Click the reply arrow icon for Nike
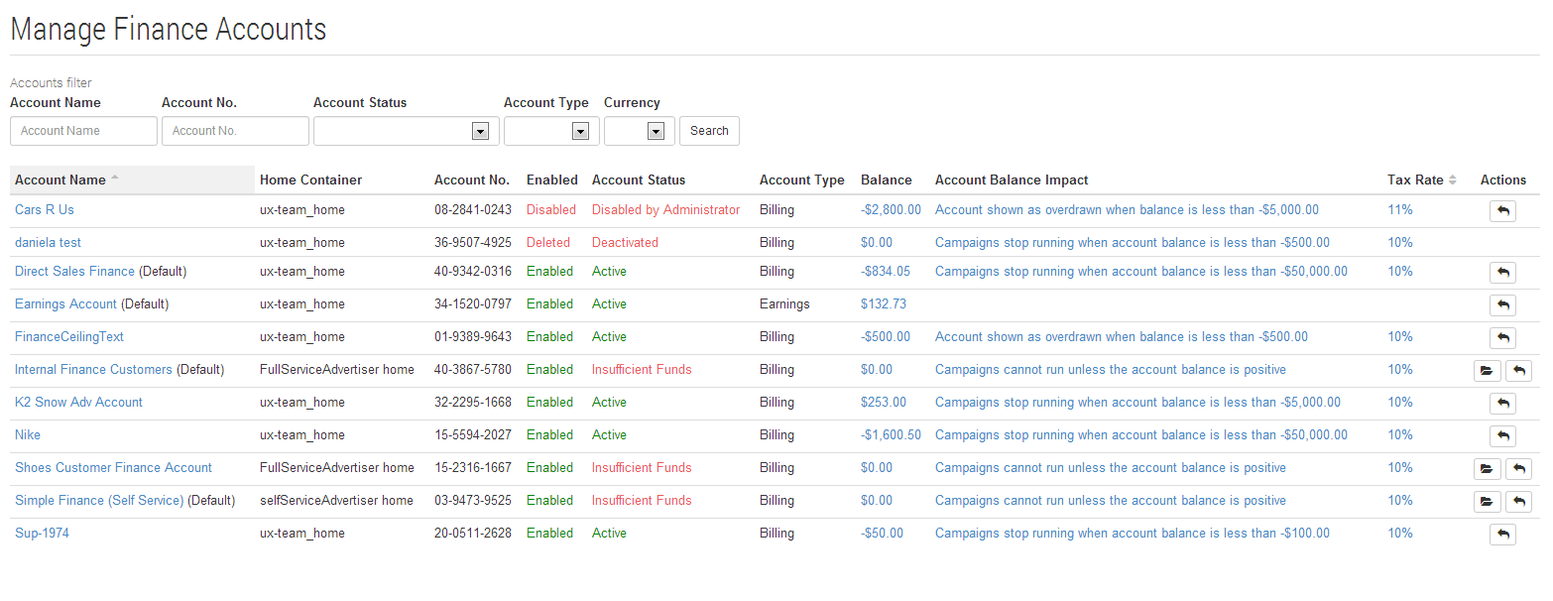The image size is (1553, 601). [x=1502, y=435]
